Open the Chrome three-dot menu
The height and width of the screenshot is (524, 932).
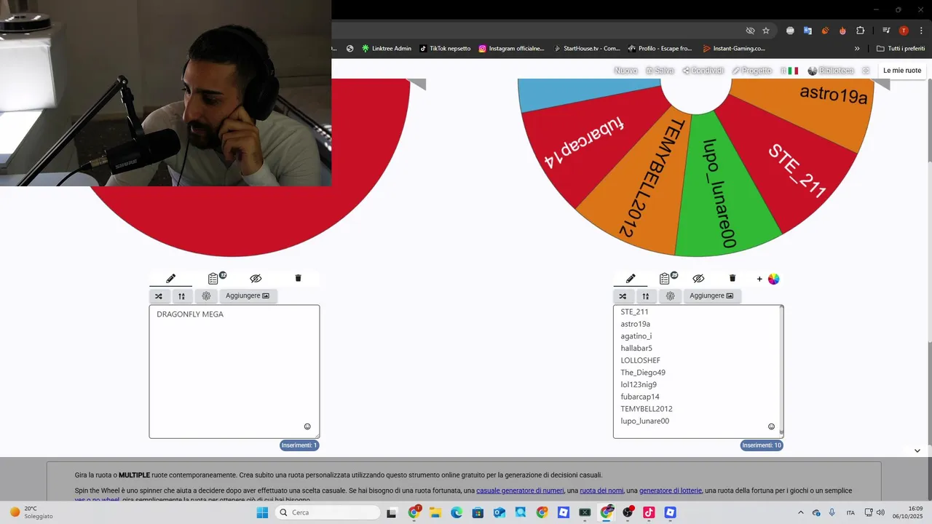pos(921,31)
